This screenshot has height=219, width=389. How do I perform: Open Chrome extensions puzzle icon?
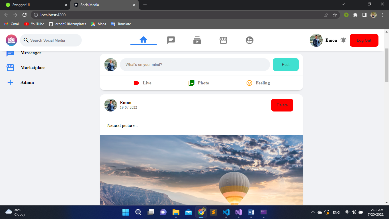pyautogui.click(x=355, y=15)
